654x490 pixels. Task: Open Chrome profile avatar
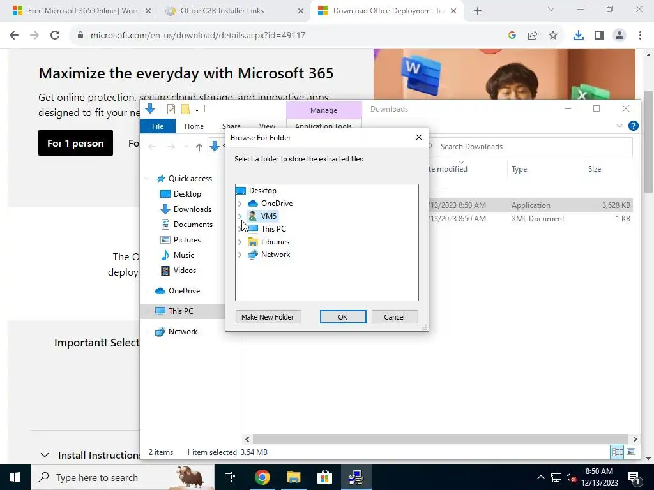tap(620, 36)
